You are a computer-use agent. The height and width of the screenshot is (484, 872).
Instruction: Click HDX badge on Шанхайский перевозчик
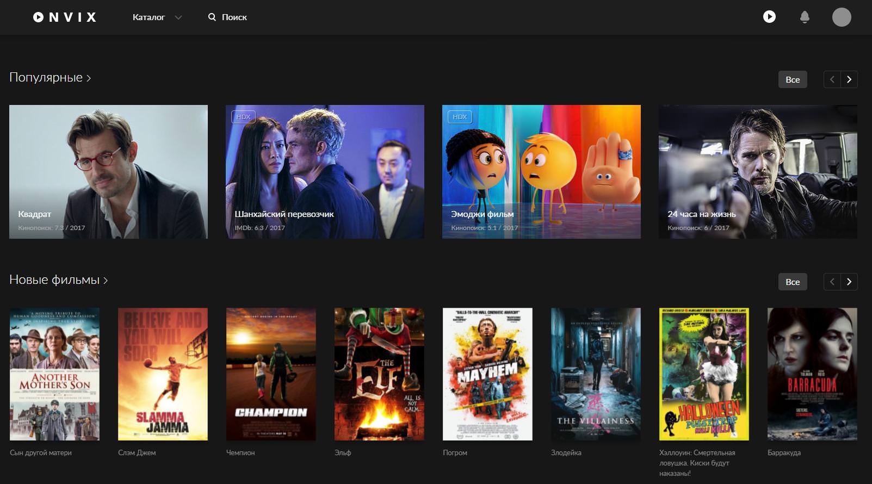pyautogui.click(x=243, y=117)
